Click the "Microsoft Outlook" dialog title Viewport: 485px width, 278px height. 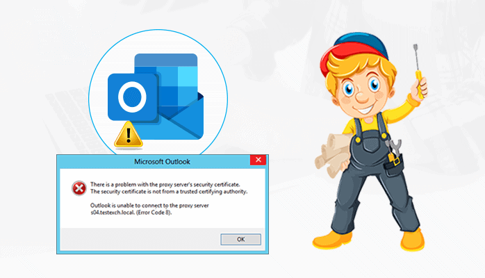[x=162, y=162]
